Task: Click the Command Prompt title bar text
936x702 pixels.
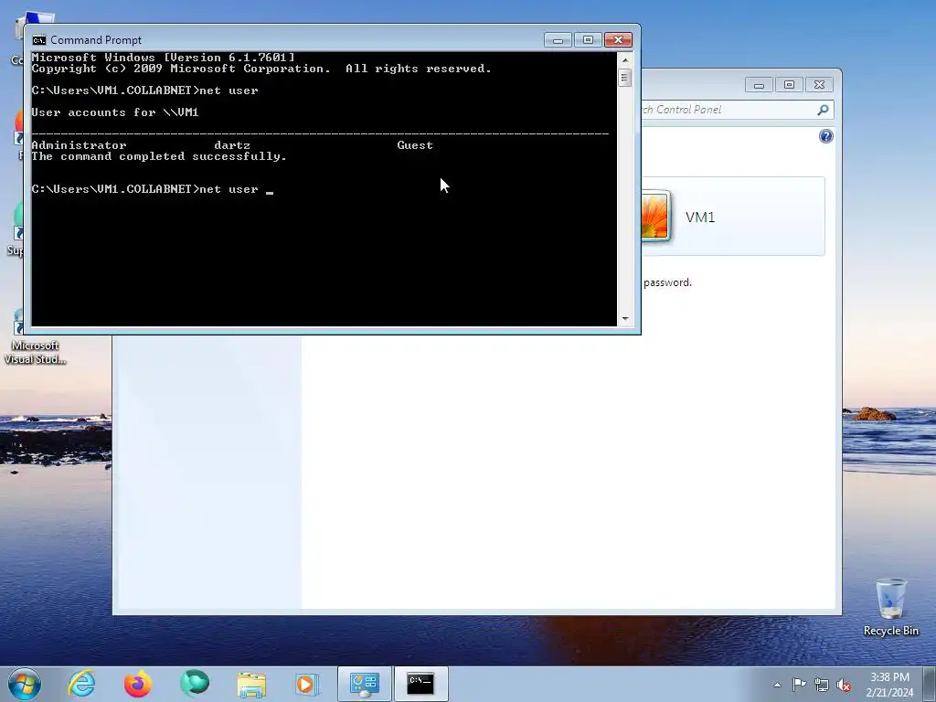Action: click(96, 40)
